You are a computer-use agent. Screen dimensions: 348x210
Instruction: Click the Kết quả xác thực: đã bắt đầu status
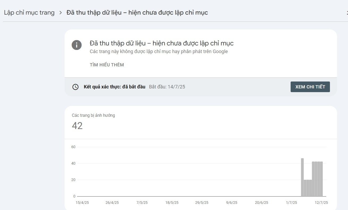pos(114,87)
